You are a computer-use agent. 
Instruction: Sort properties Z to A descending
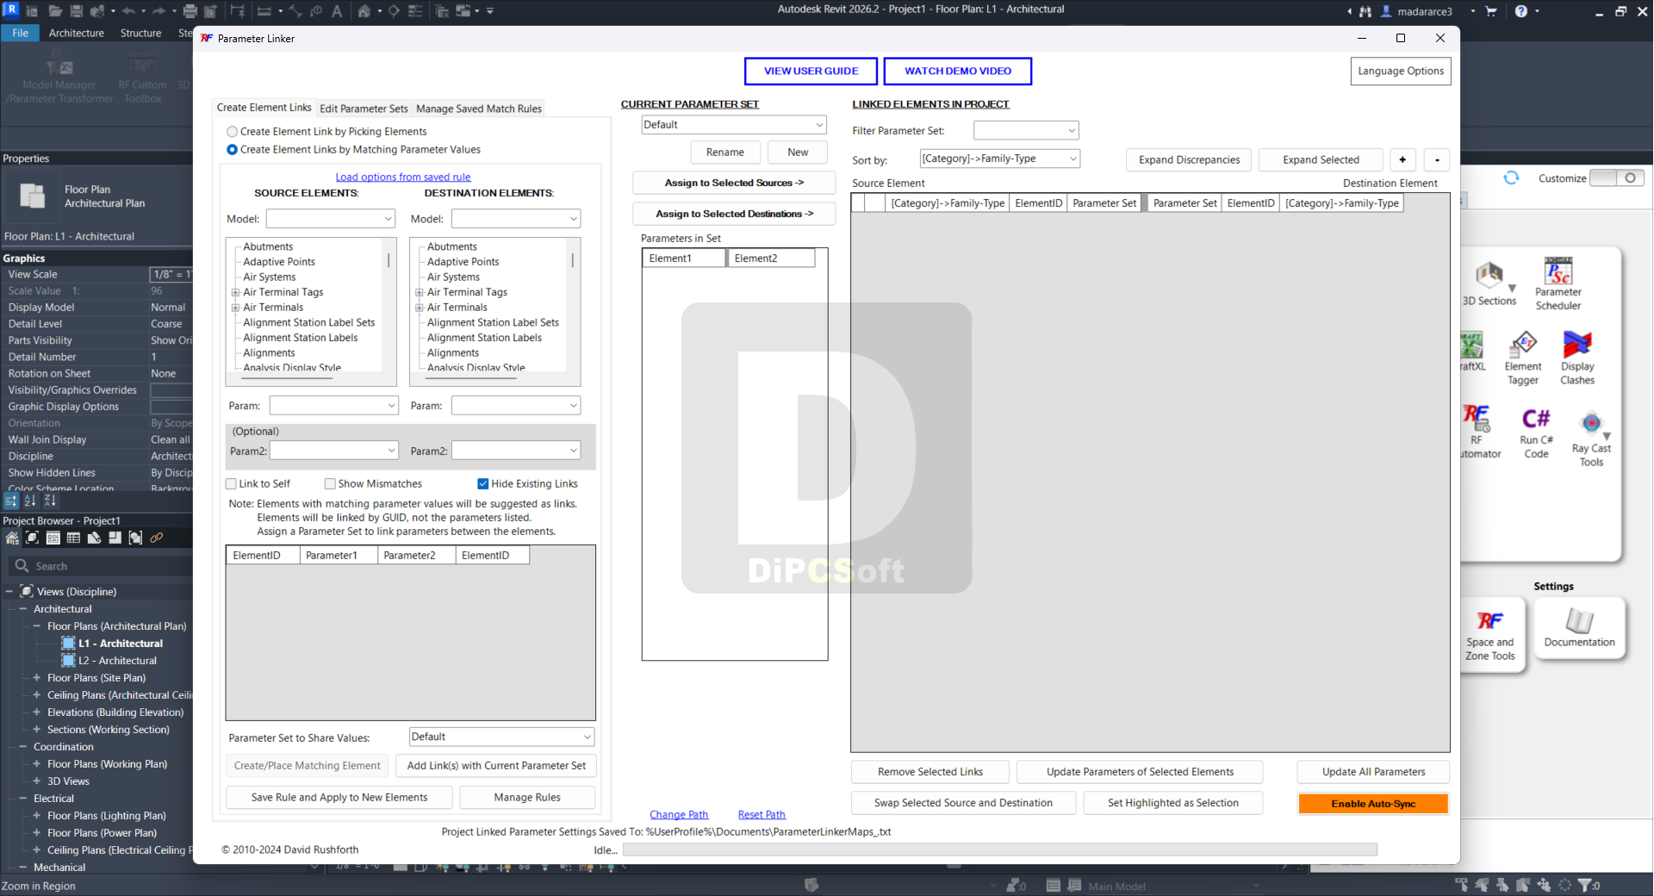49,501
